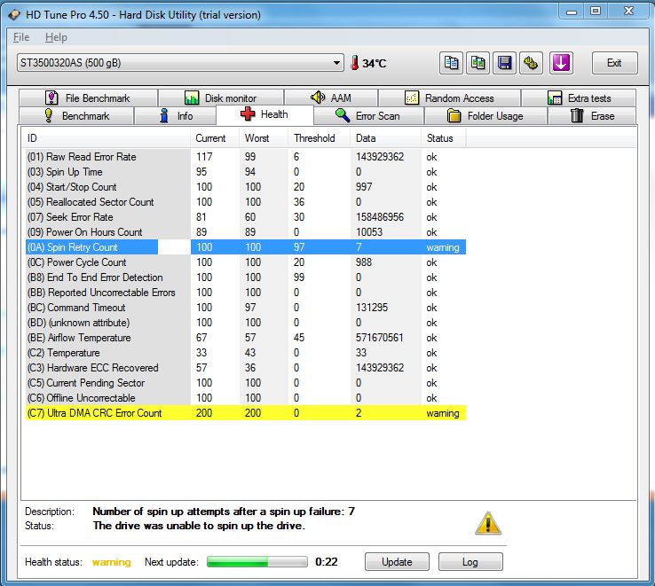The width and height of the screenshot is (655, 586).
Task: Select the Ultra DMA CRC Error Count row
Action: 246,413
